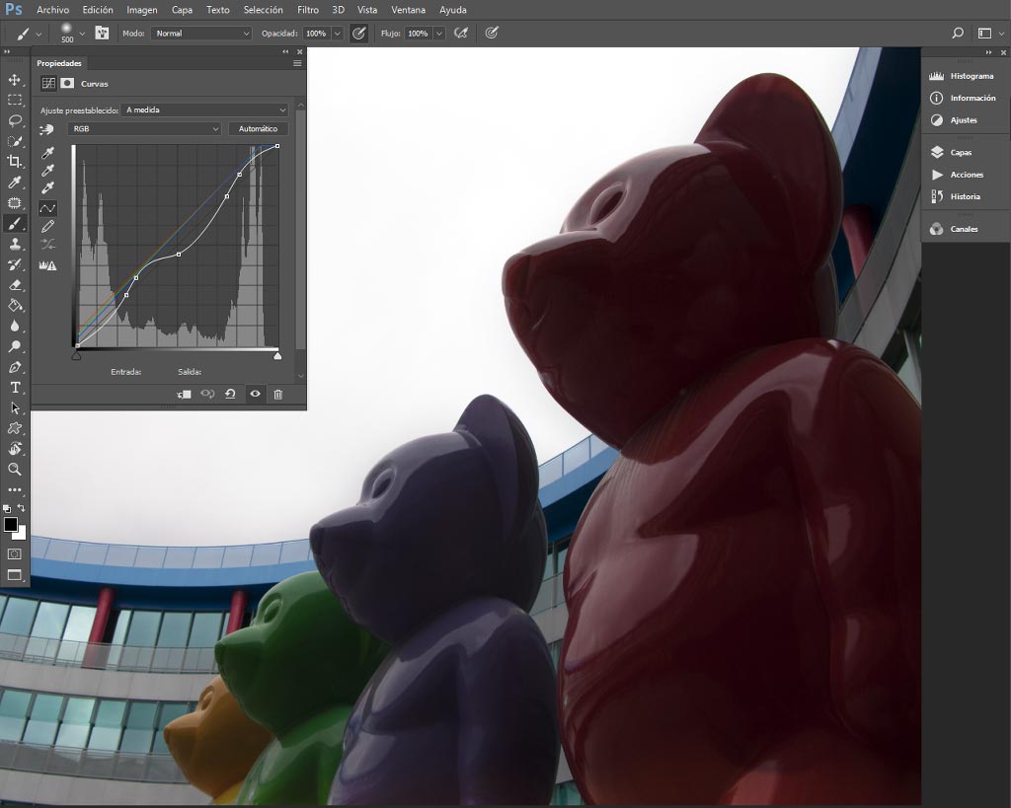The width and height of the screenshot is (1011, 808).
Task: Select the Zoom tool in toolbar
Action: (x=14, y=469)
